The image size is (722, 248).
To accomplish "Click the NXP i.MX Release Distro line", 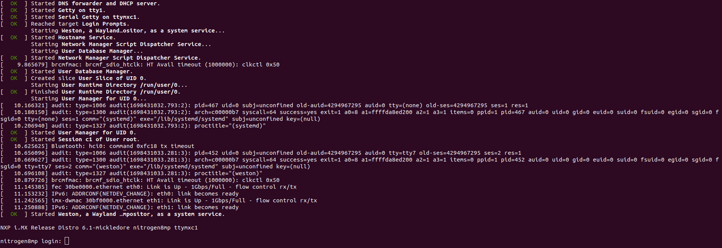I will click(x=99, y=228).
